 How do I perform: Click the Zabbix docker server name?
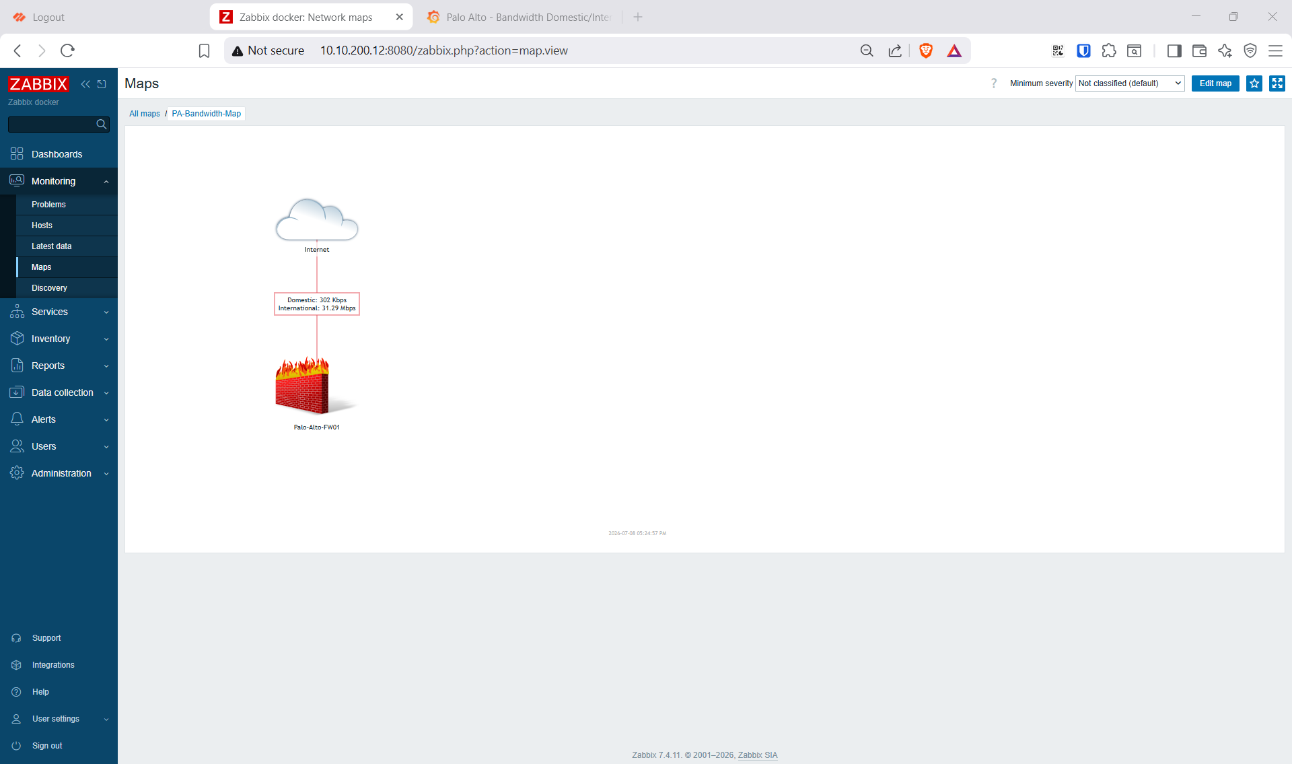click(x=33, y=102)
